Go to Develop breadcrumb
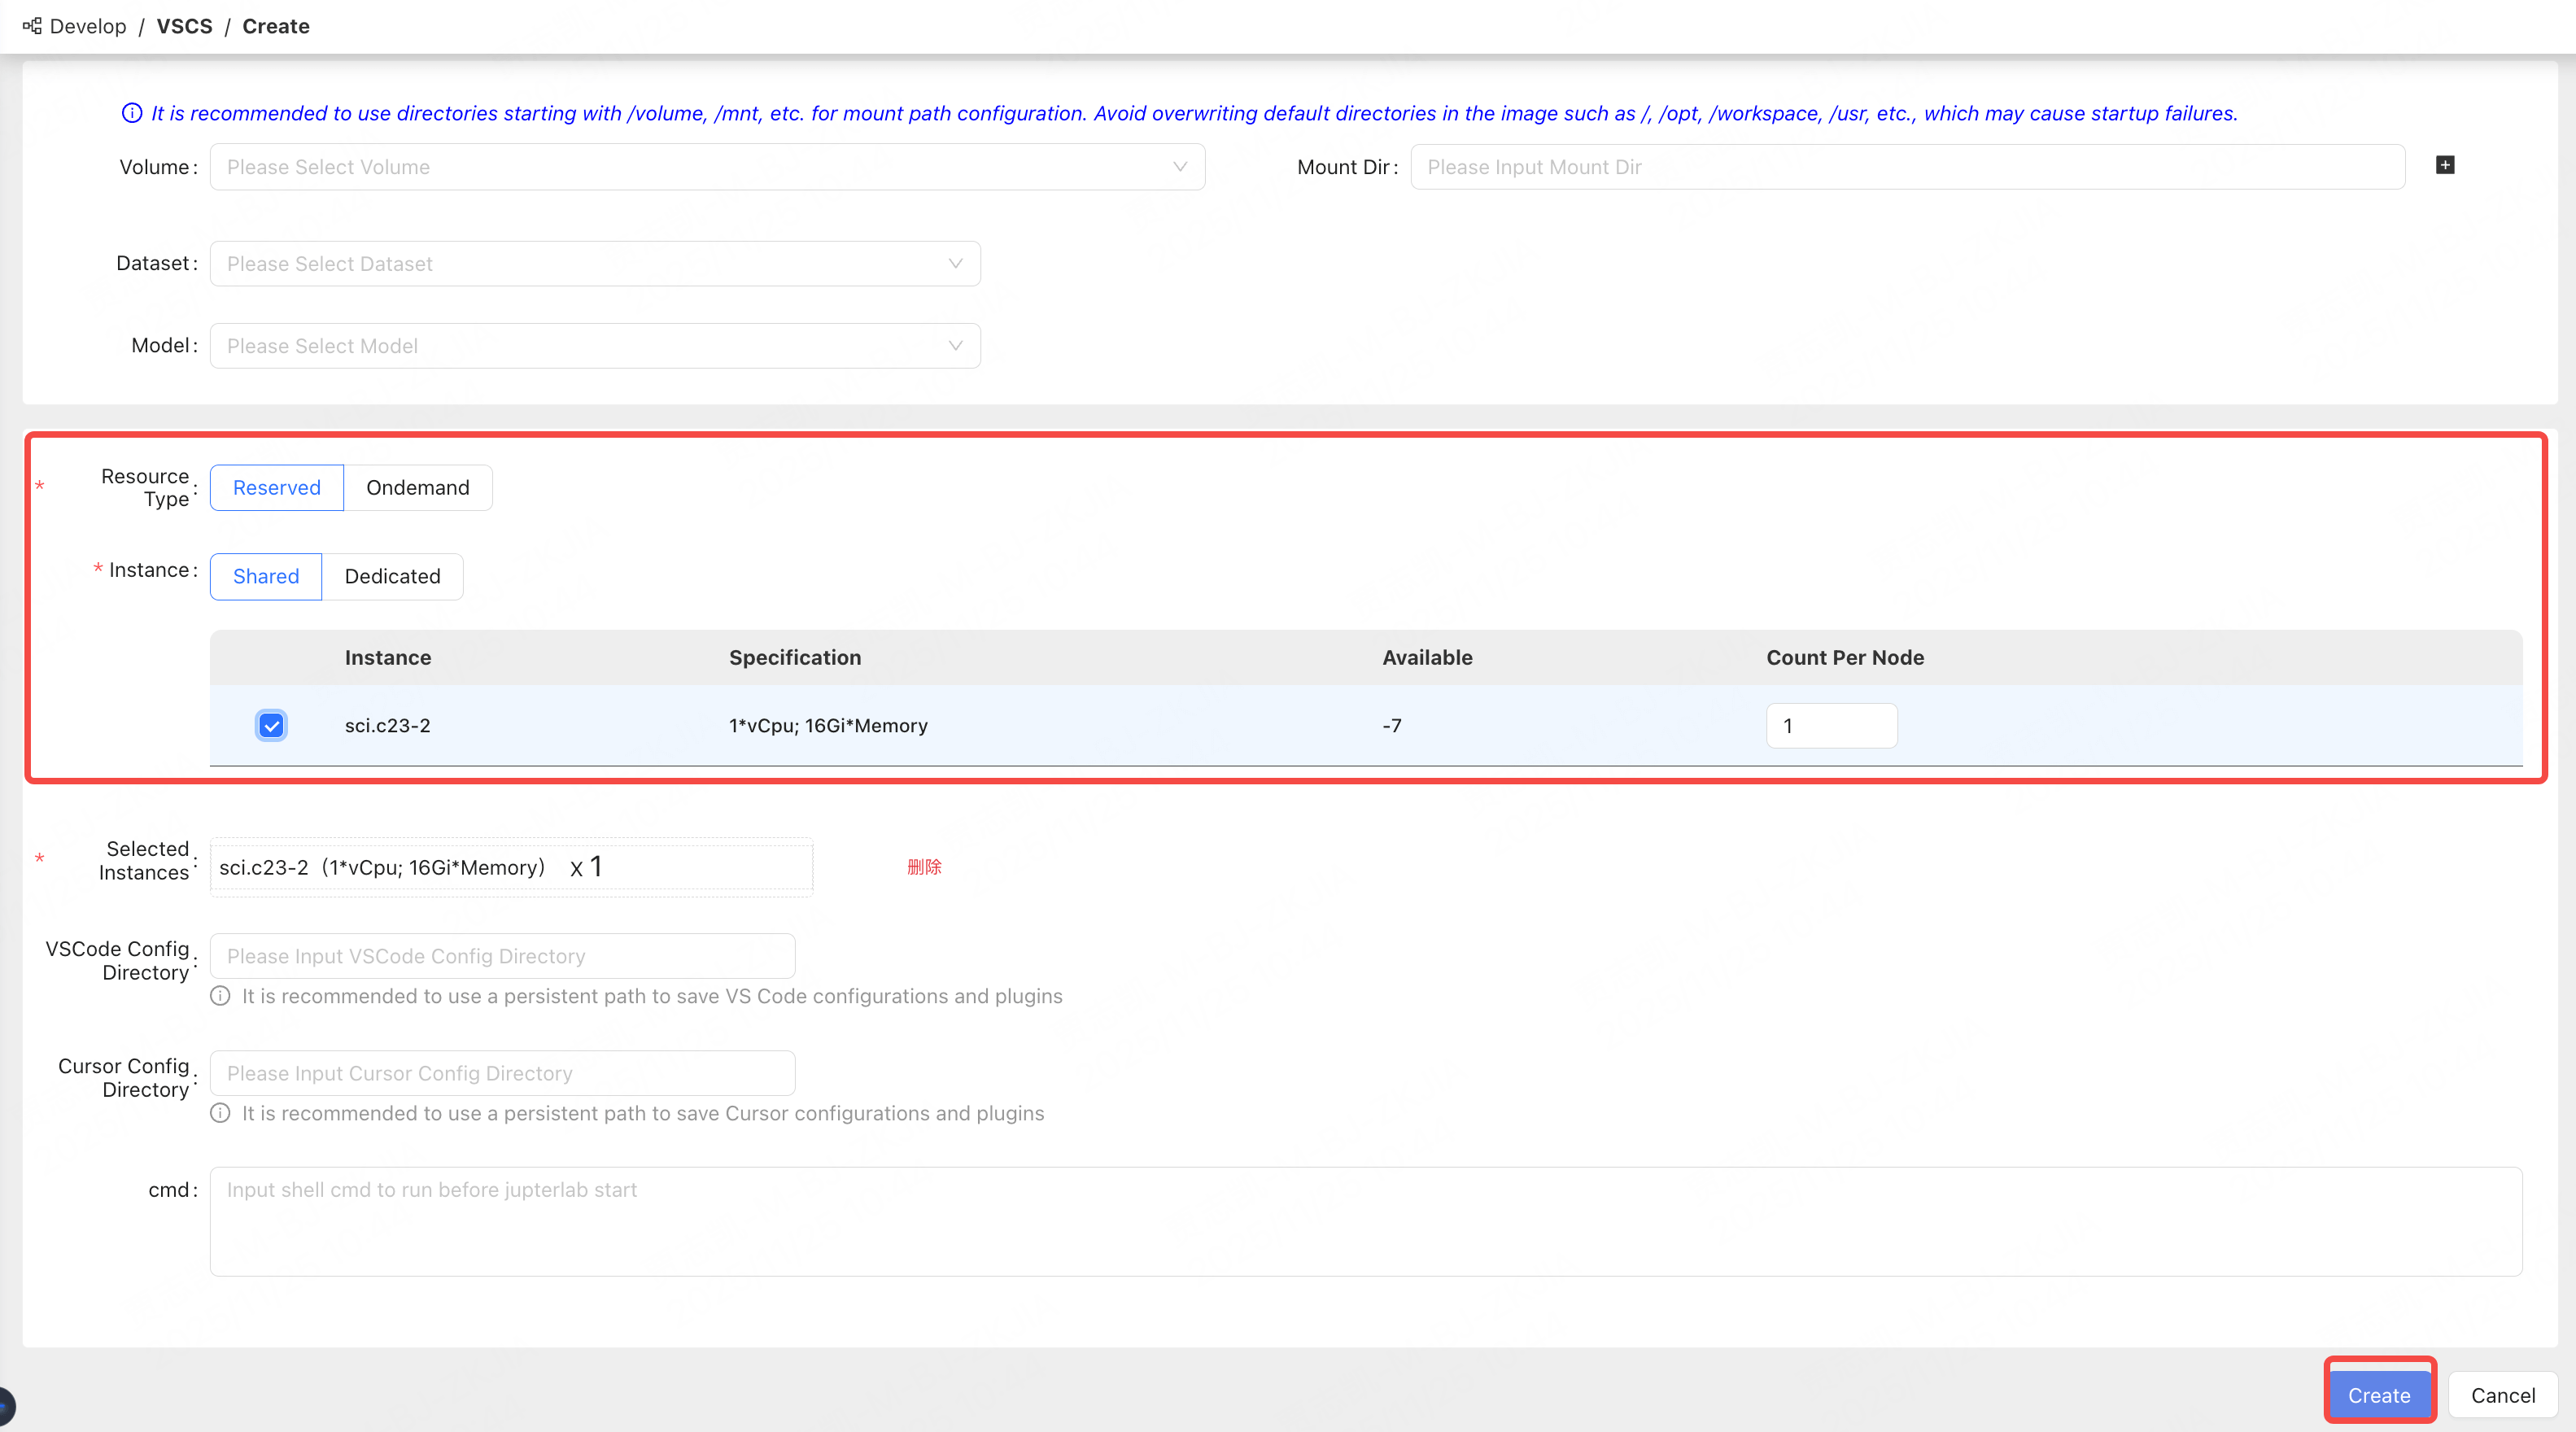The height and width of the screenshot is (1432, 2576). [x=88, y=26]
